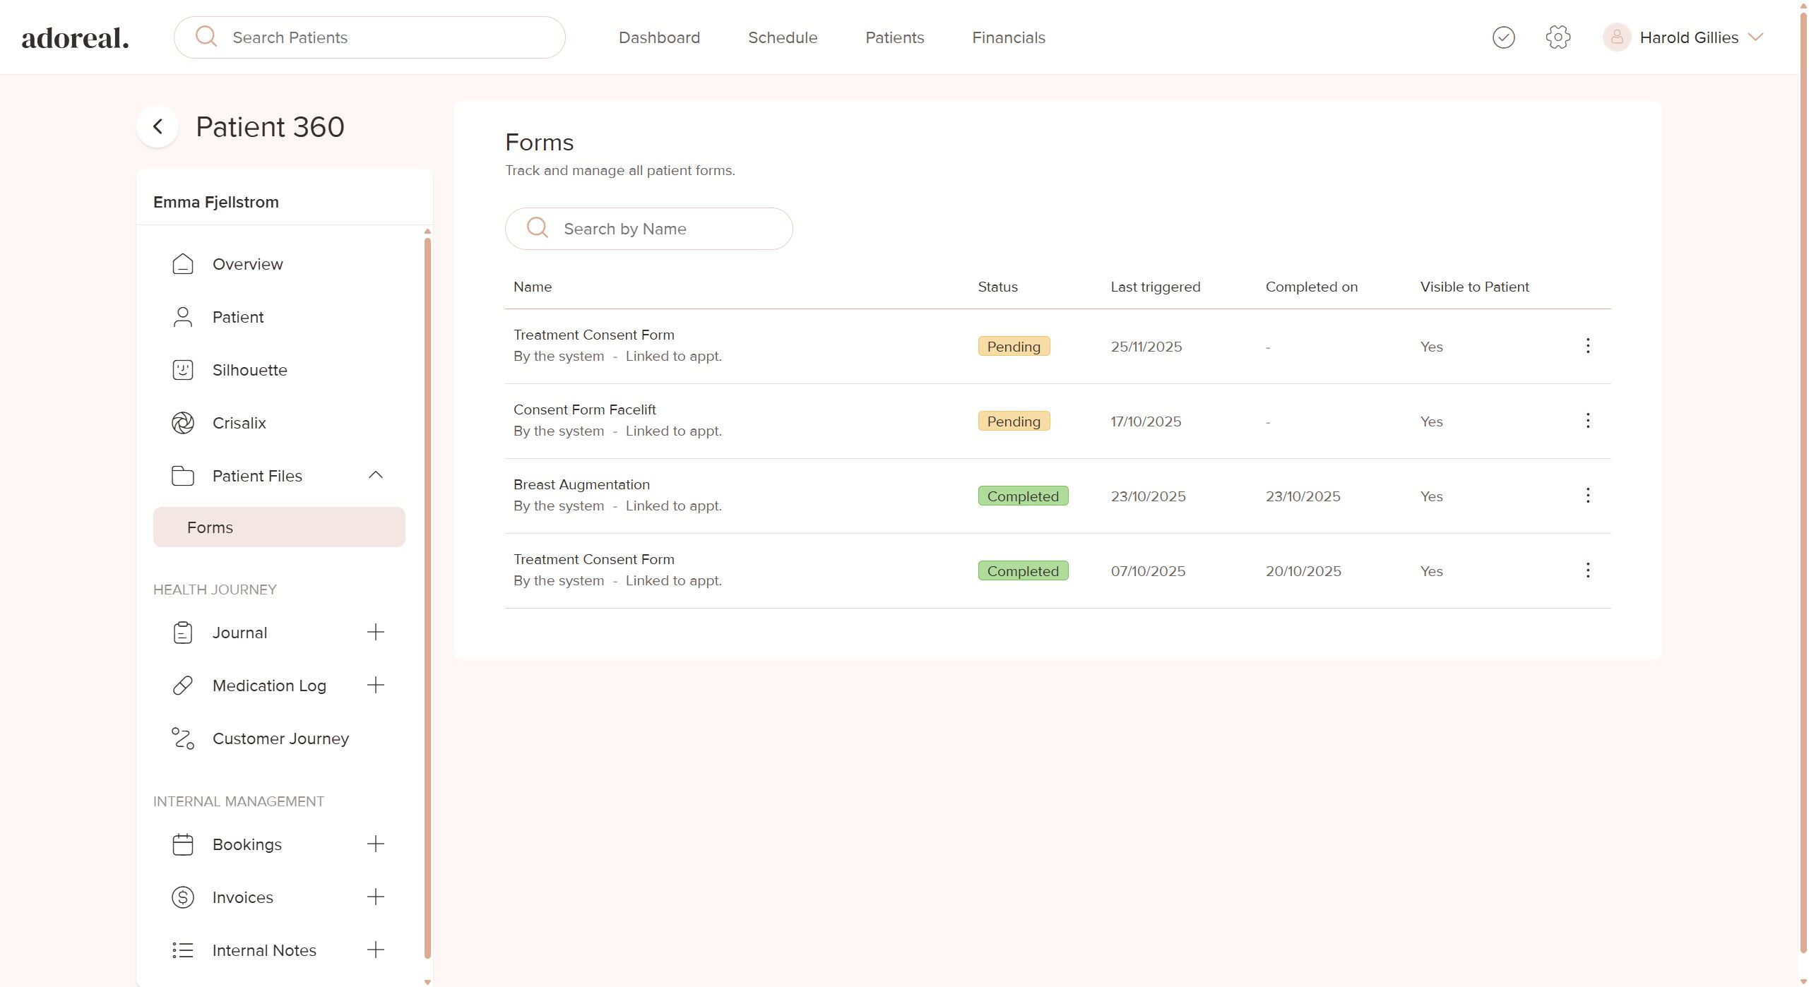Open the tasks checkmark icon in header

1503,37
